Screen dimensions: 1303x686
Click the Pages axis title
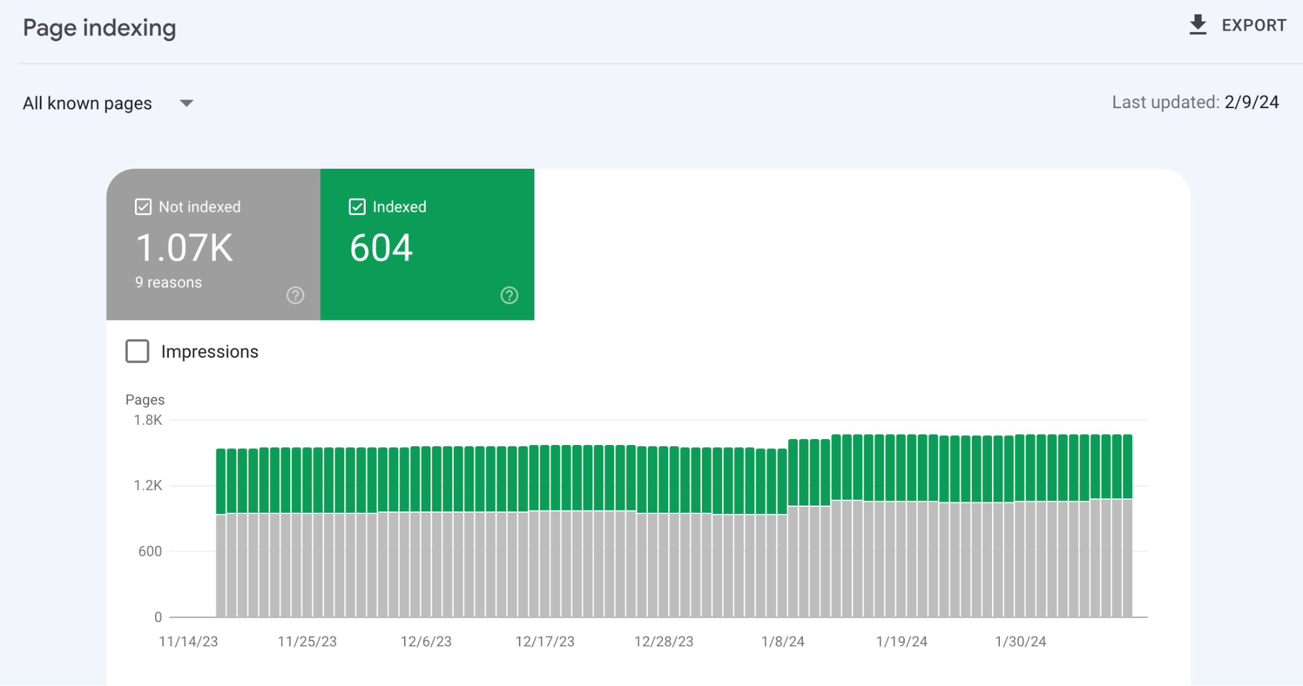tap(145, 399)
